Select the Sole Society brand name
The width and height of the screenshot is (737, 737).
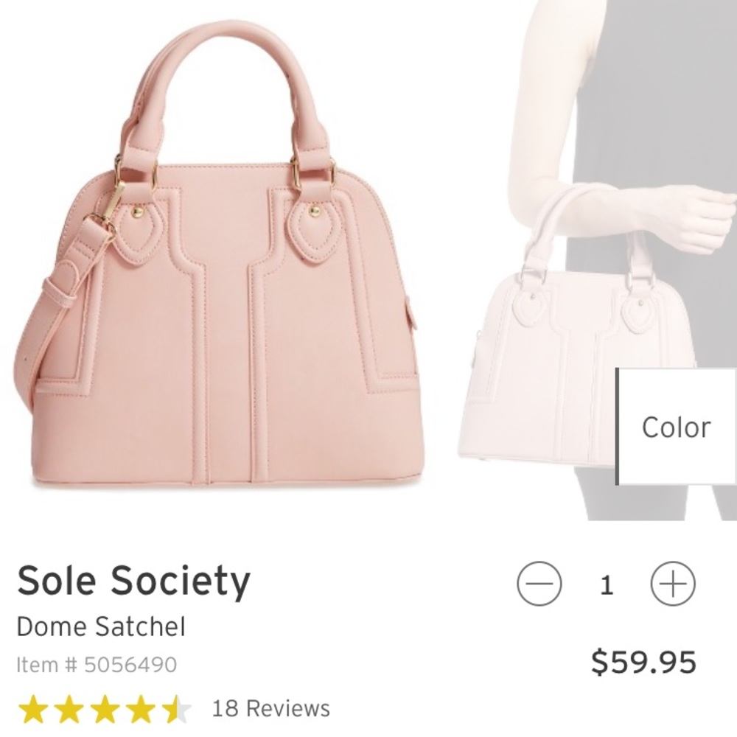(x=135, y=581)
